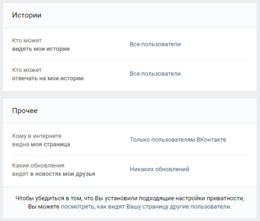Select the 'Истории' section heading
The height and width of the screenshot is (221, 260).
(27, 15)
